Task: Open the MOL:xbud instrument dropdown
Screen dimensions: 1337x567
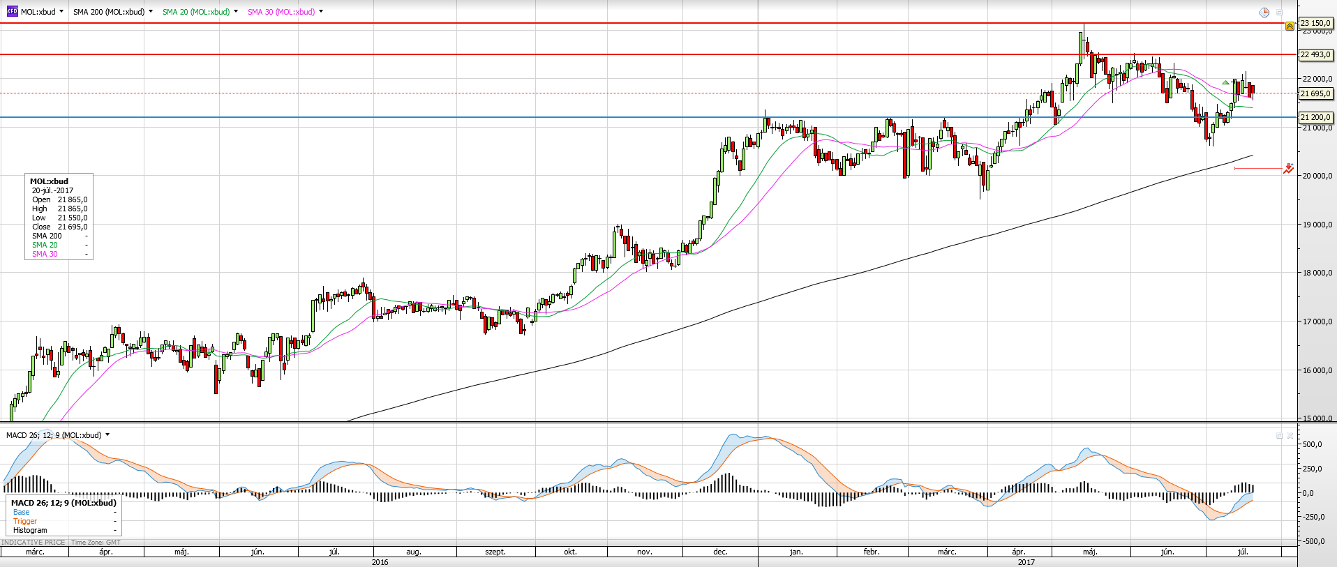Action: pos(61,11)
